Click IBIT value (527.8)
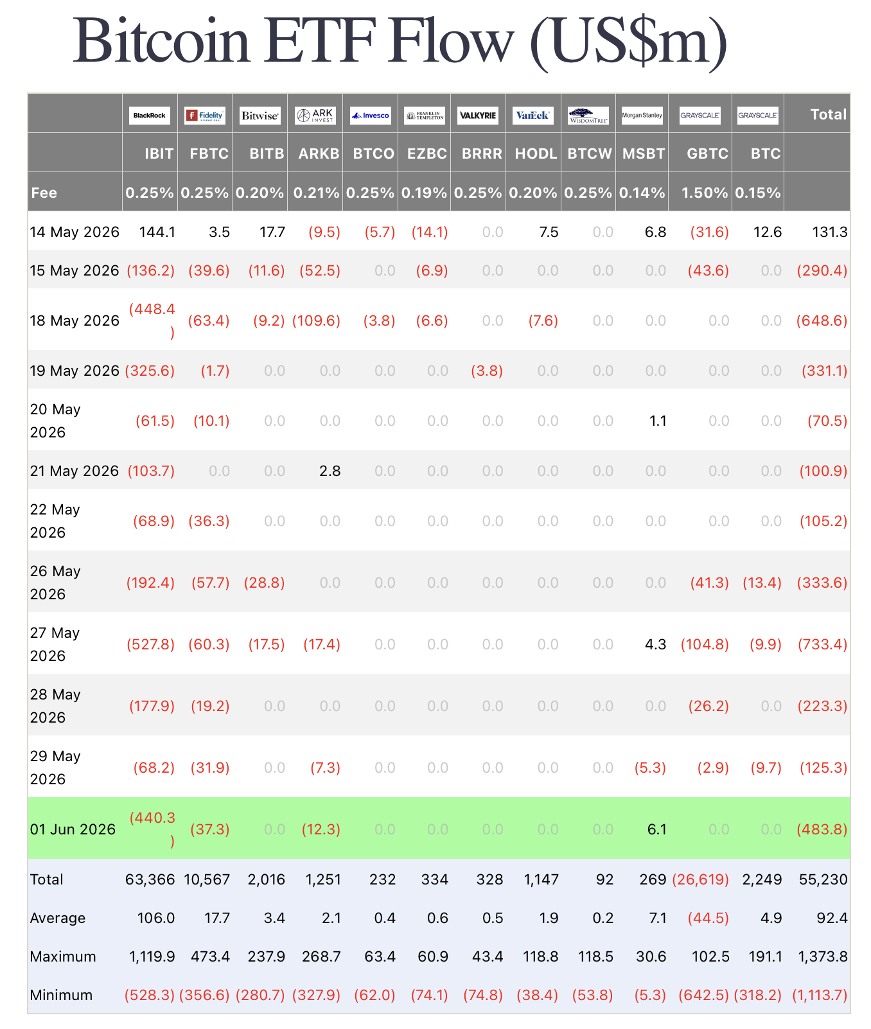Screen dimensions: 871x1029 (x=151, y=644)
